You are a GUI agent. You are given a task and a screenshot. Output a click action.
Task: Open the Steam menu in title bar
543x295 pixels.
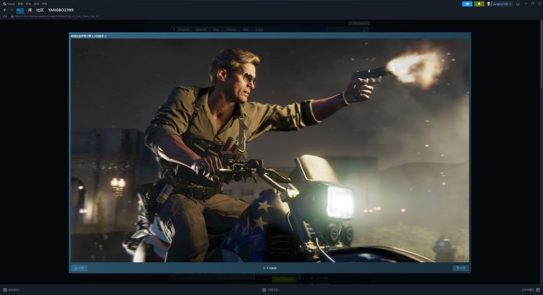(x=9, y=4)
